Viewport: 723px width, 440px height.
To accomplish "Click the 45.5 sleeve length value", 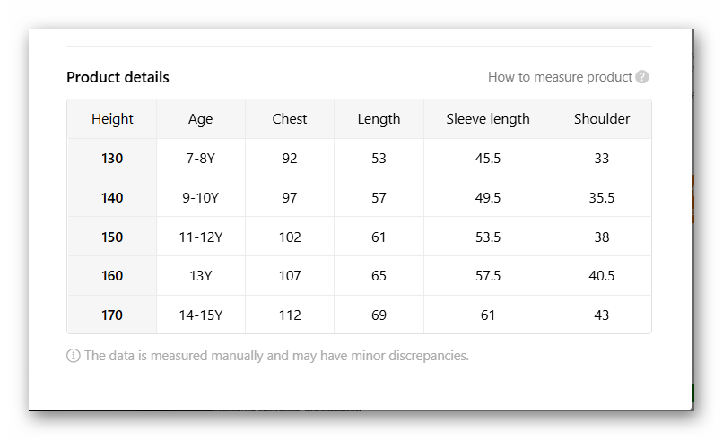I will pos(488,159).
